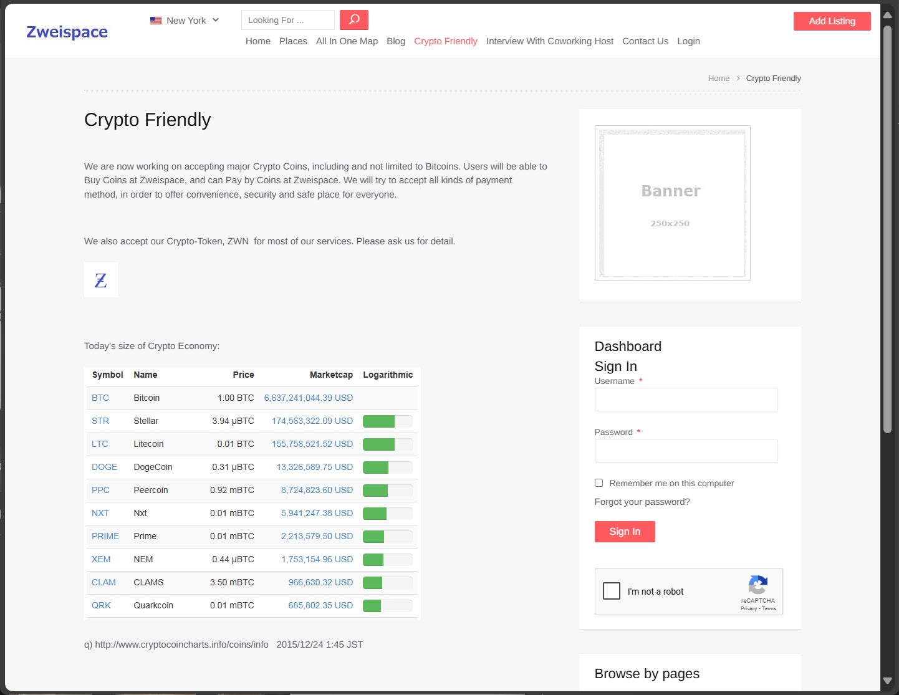899x695 pixels.
Task: Click the magnifier search button
Action: pos(354,20)
